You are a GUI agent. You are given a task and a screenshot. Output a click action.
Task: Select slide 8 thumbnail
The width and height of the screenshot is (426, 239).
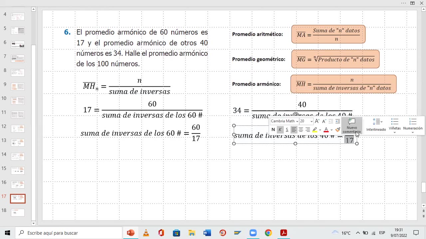(18, 73)
